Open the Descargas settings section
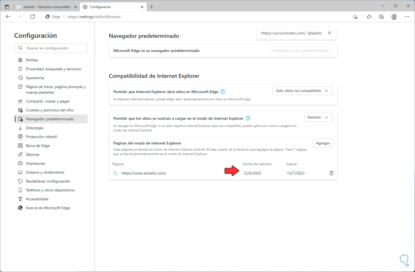 35,128
